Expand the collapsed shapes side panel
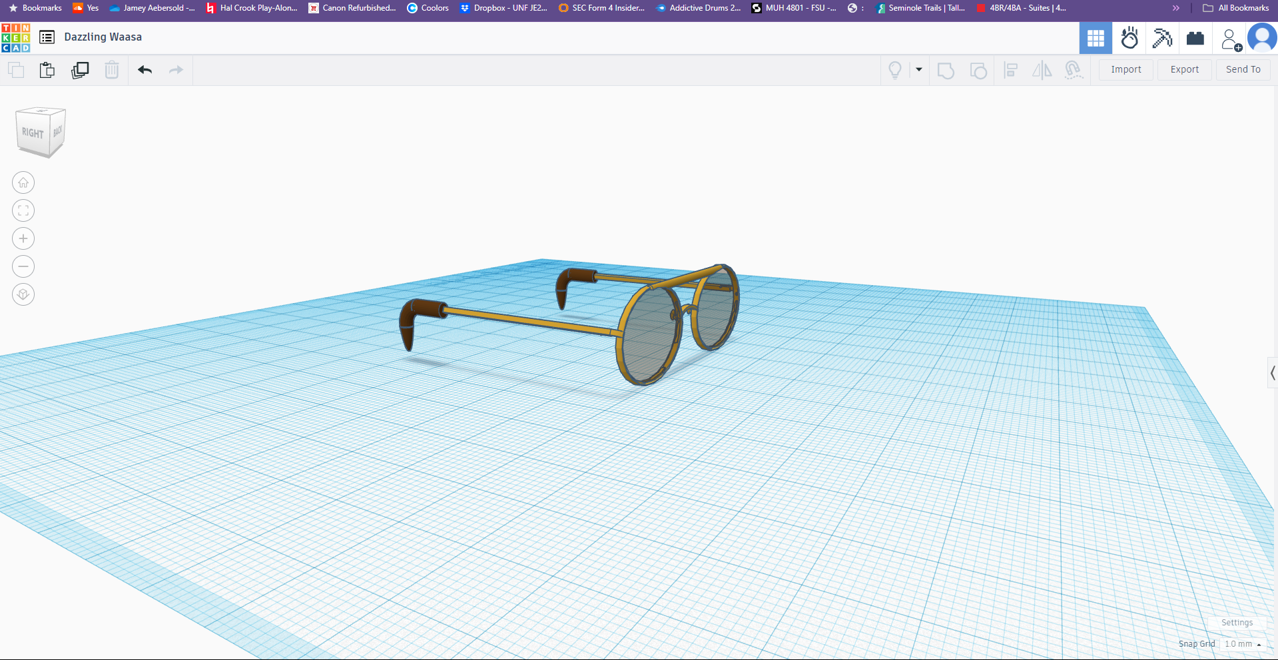Image resolution: width=1278 pixels, height=660 pixels. (x=1272, y=373)
